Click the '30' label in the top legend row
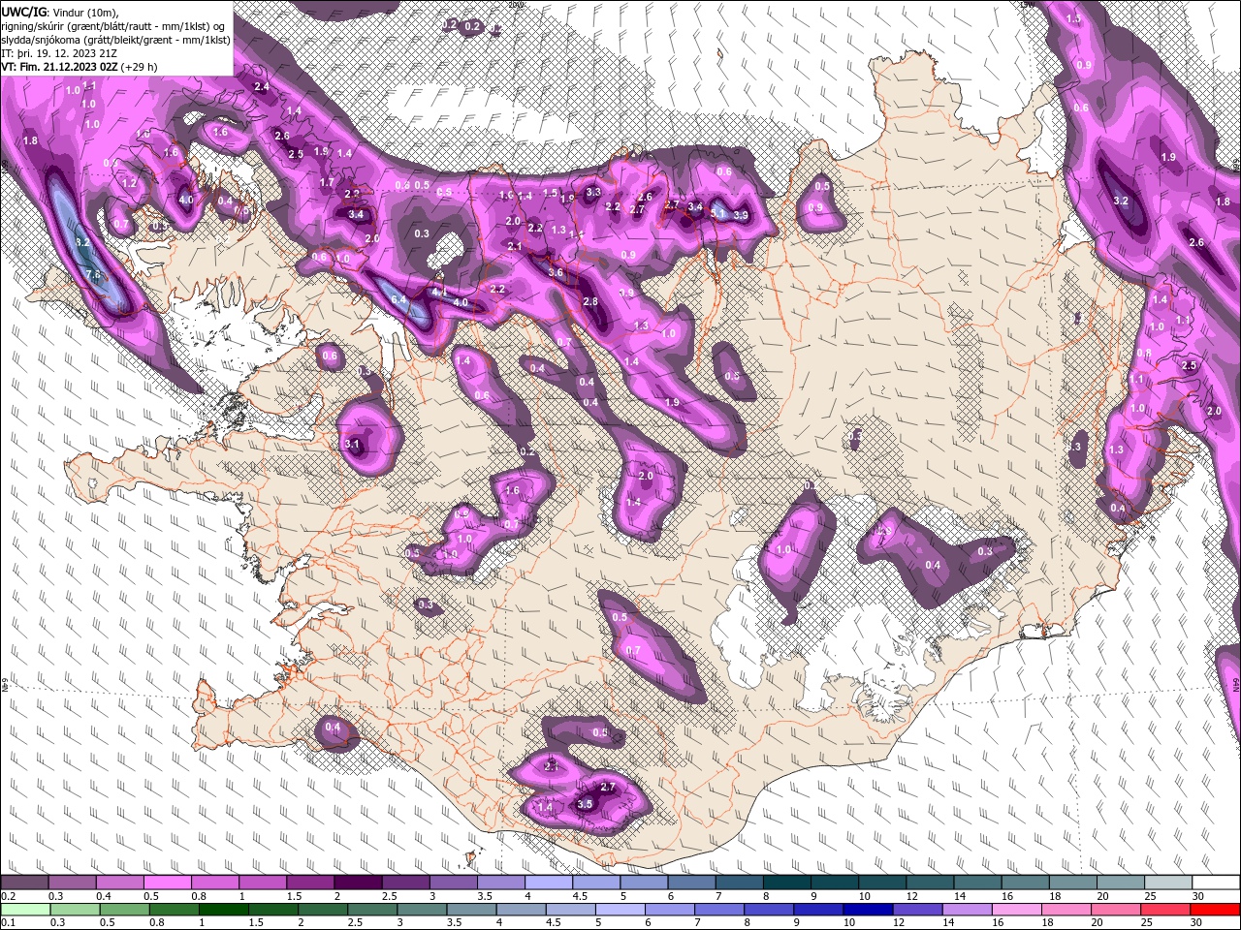Viewport: 1241px width, 930px height. tap(1199, 896)
